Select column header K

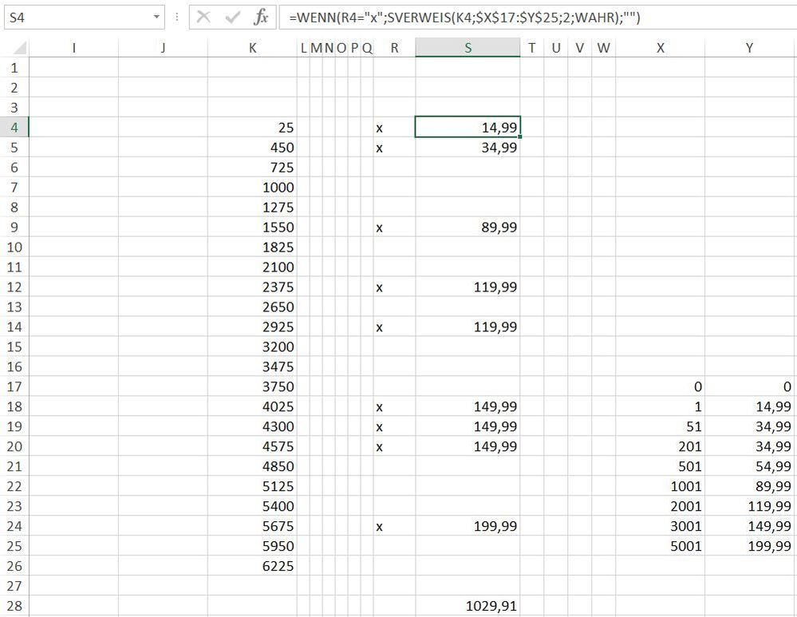pos(253,48)
